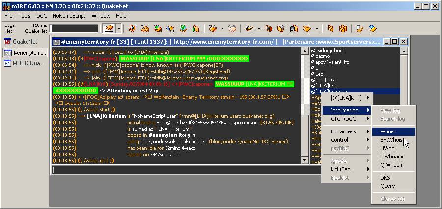Click the green cactus picture toolbar icon
Viewport: 442px width, 209px height.
[x=157, y=28]
